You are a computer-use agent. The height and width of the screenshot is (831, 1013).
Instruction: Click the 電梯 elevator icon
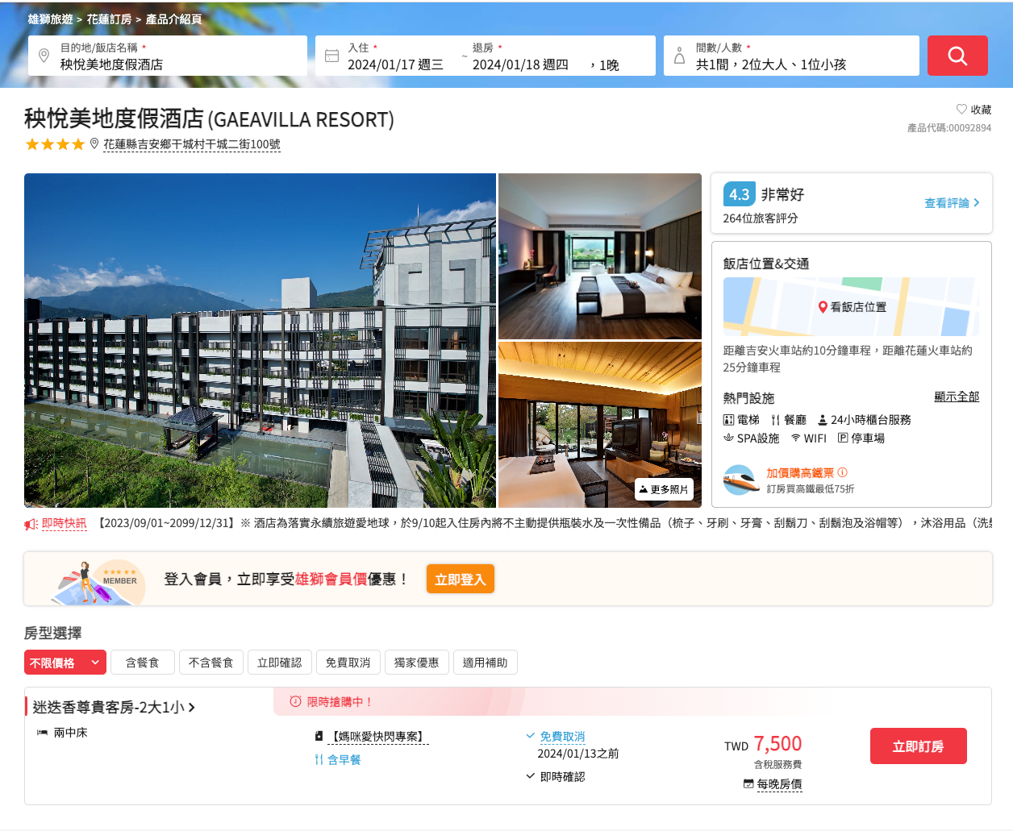[728, 419]
